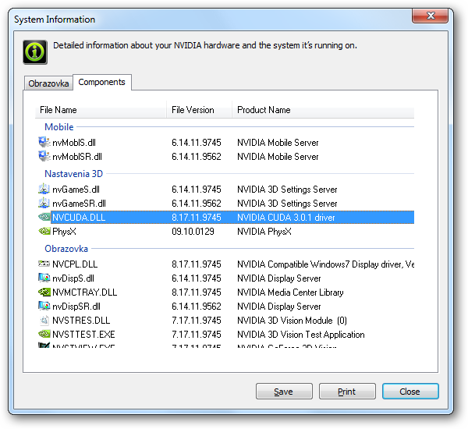Click the NVCPL.DLL file icon

coord(44,264)
